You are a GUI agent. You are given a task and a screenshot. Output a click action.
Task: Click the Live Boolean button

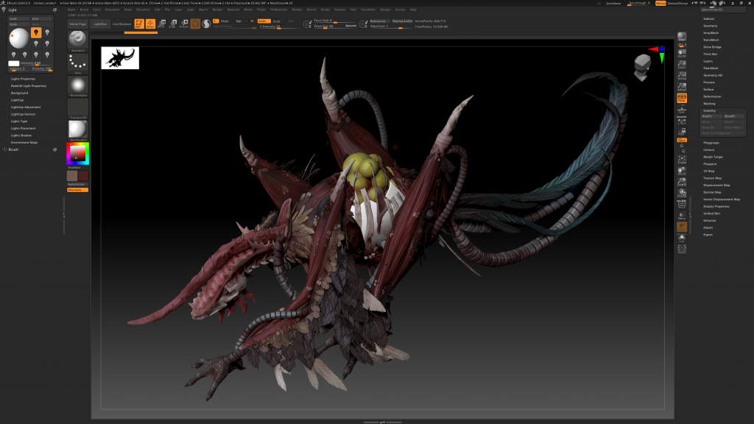click(121, 24)
